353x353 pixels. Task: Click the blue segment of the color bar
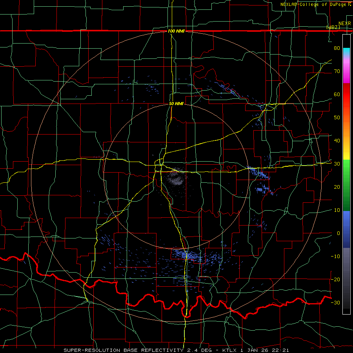(x=346, y=229)
